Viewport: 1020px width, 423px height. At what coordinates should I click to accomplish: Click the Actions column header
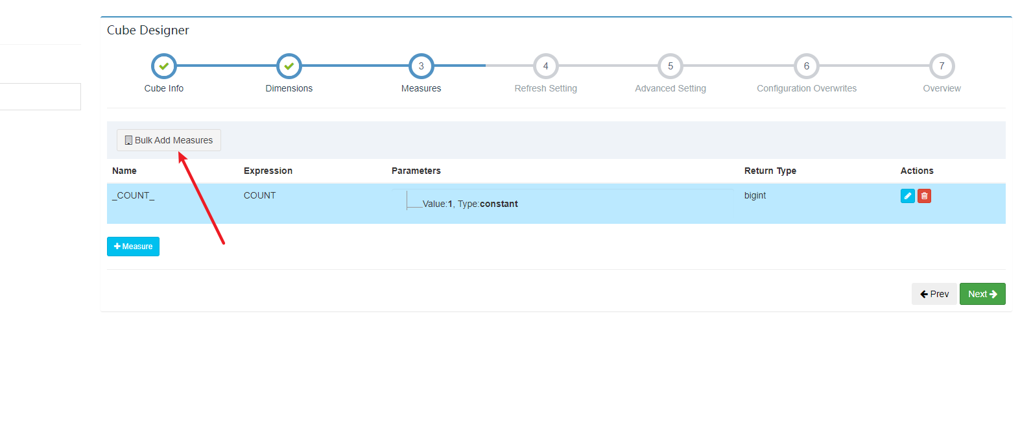917,171
